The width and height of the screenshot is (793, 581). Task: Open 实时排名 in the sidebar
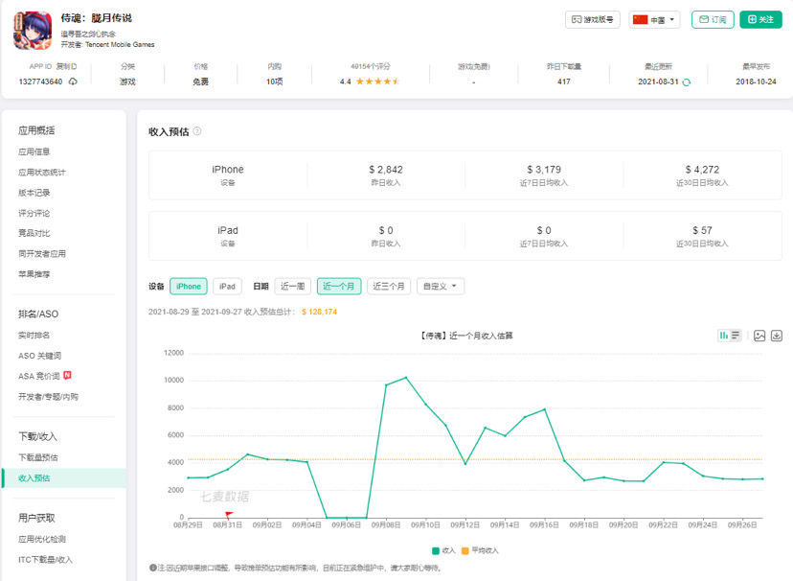click(x=34, y=335)
